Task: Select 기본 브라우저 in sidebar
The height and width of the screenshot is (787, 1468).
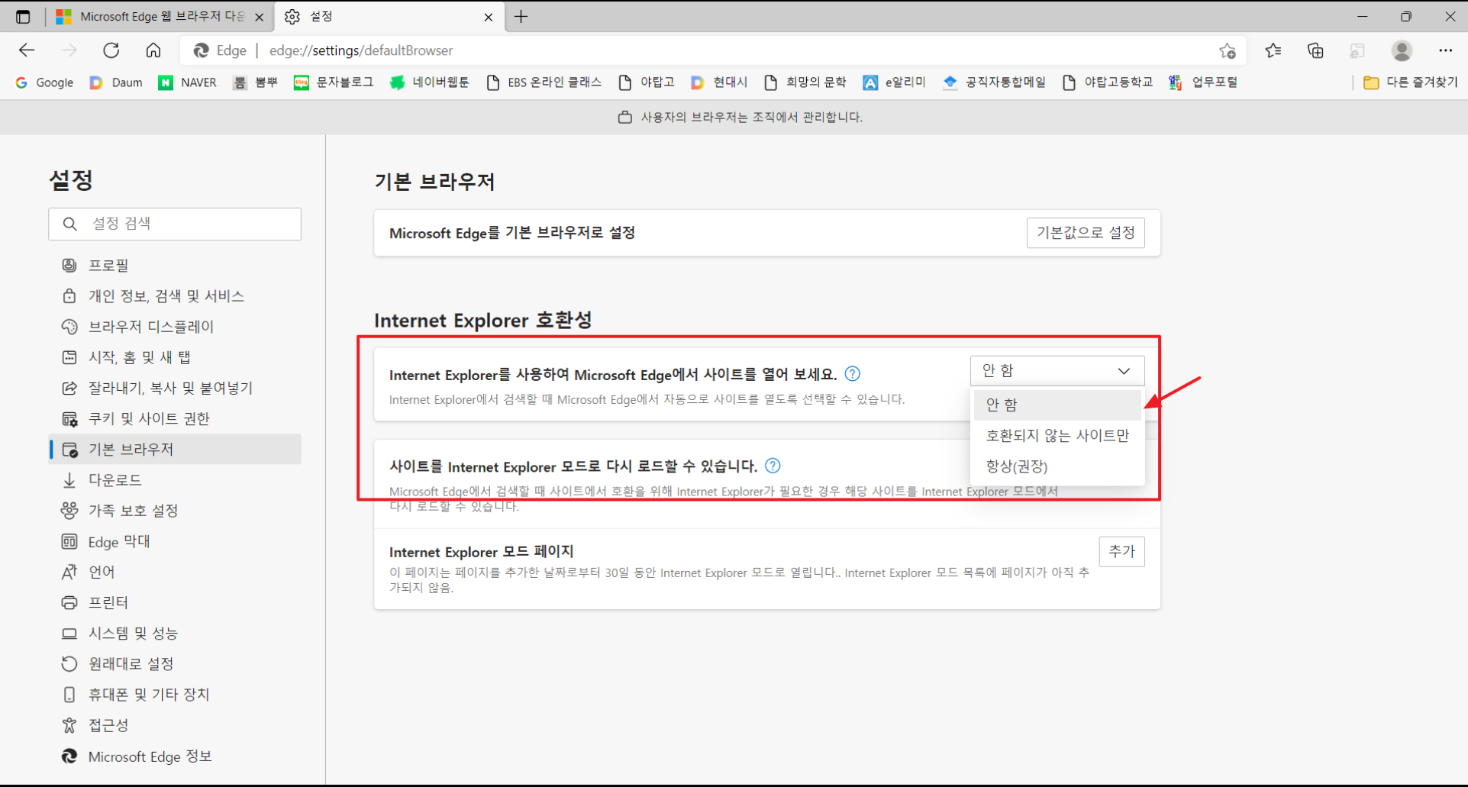Action: pyautogui.click(x=175, y=449)
